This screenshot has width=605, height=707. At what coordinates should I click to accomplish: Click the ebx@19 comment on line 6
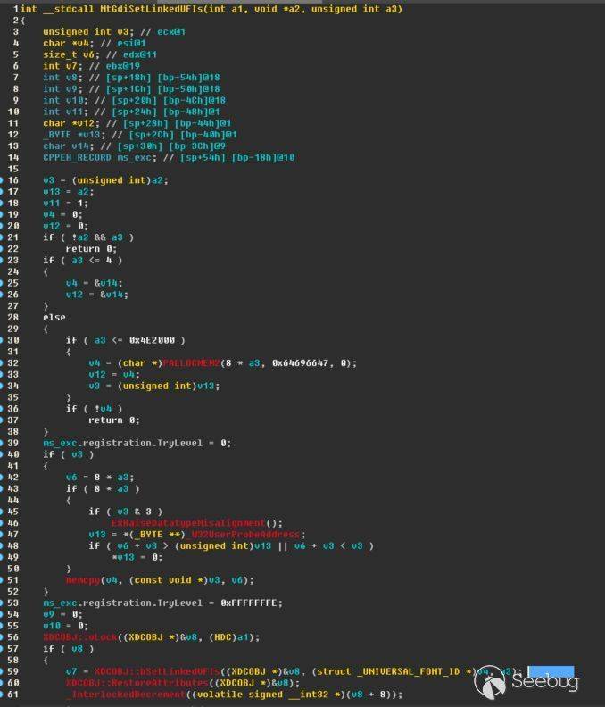122,66
